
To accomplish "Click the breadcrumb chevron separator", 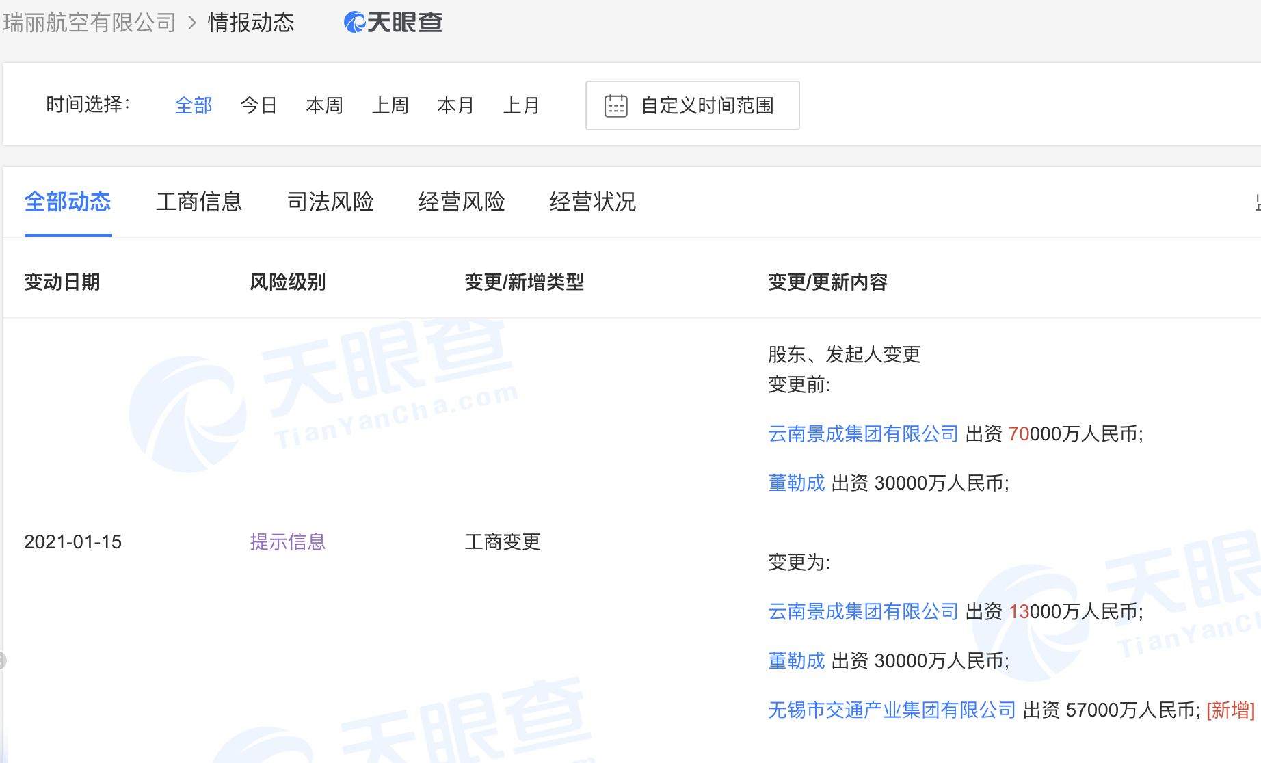I will click(x=192, y=23).
